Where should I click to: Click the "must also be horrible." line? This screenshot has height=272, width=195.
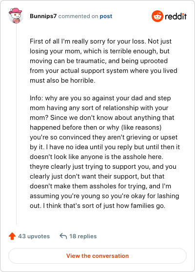[x=62, y=81]
